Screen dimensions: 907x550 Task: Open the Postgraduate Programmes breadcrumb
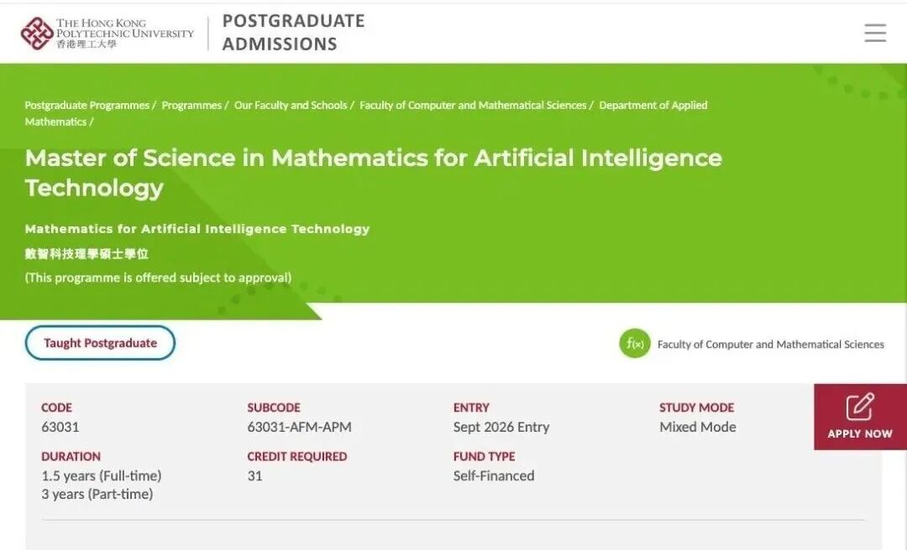point(87,106)
